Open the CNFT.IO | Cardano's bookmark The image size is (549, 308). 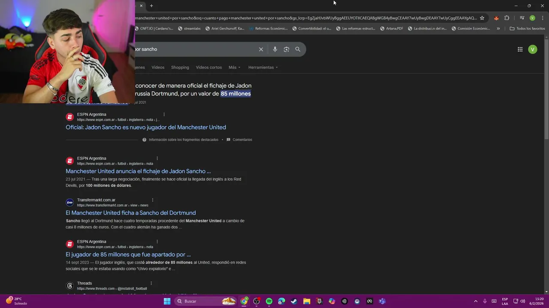154,29
